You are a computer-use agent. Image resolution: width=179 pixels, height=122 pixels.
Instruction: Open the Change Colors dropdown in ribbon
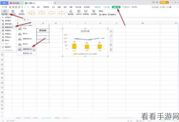(x=22, y=12)
